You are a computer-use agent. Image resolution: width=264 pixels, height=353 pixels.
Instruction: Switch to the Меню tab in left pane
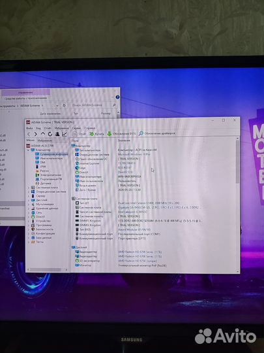(x=30, y=141)
